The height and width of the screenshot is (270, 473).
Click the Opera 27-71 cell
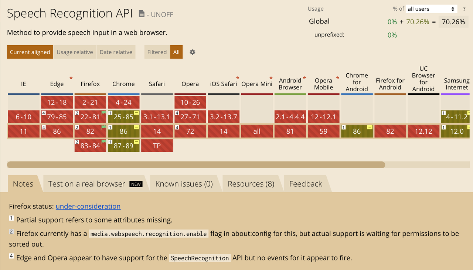point(190,117)
